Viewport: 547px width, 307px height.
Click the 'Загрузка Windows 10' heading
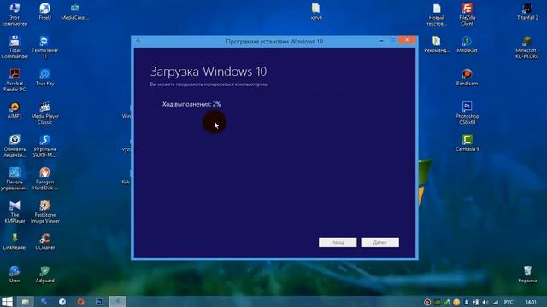coord(209,72)
